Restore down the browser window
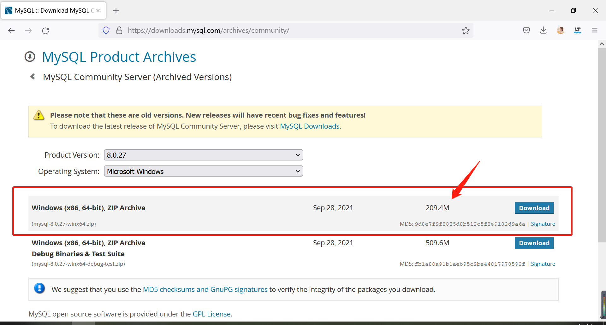Screen dimensions: 606x325 [573, 10]
